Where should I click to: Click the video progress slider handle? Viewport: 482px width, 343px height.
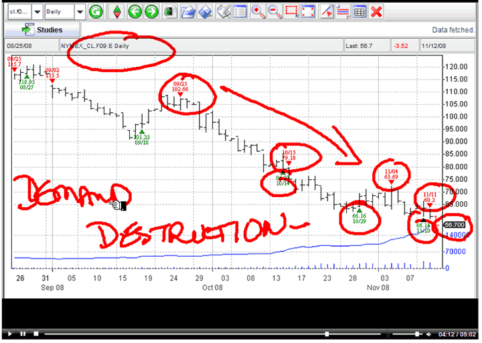point(327,334)
